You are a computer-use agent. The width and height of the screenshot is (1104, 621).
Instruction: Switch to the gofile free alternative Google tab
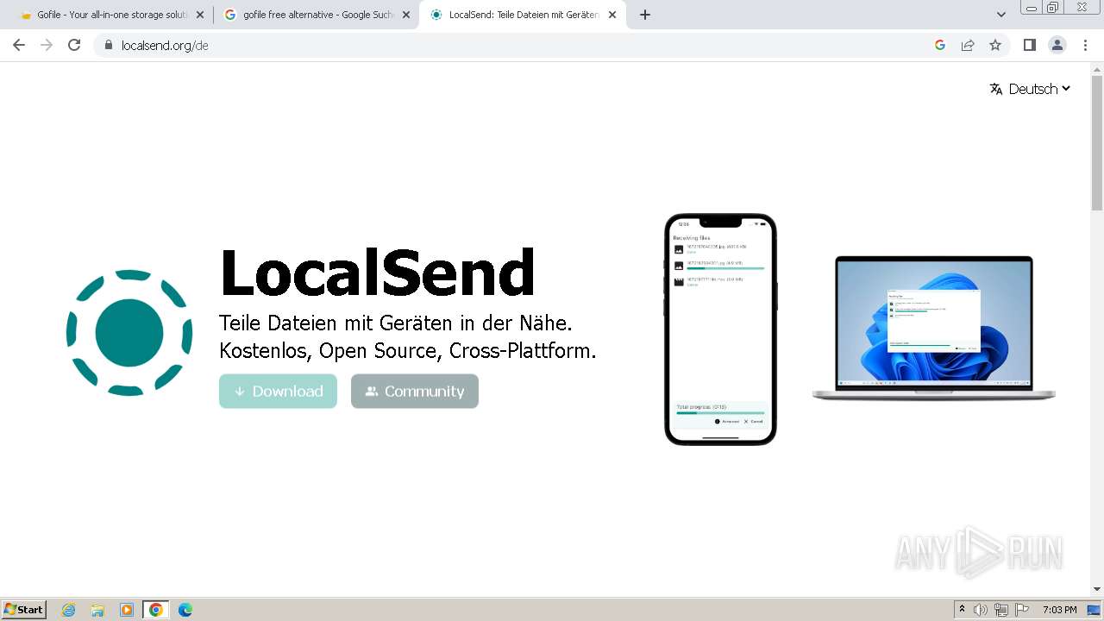pyautogui.click(x=315, y=15)
